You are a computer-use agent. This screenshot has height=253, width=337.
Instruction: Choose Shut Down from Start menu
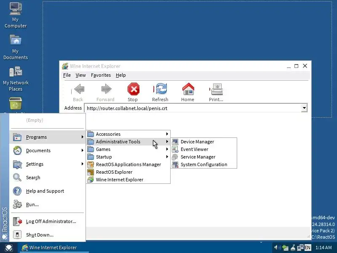click(47, 235)
